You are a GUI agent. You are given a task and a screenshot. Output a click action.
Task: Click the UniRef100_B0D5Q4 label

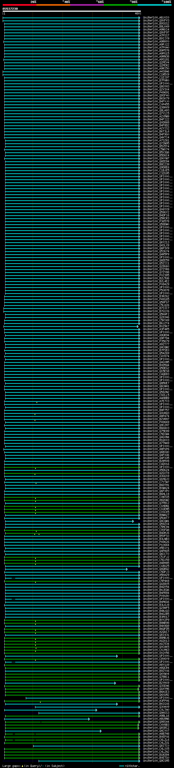pyautogui.click(x=156, y=365)
